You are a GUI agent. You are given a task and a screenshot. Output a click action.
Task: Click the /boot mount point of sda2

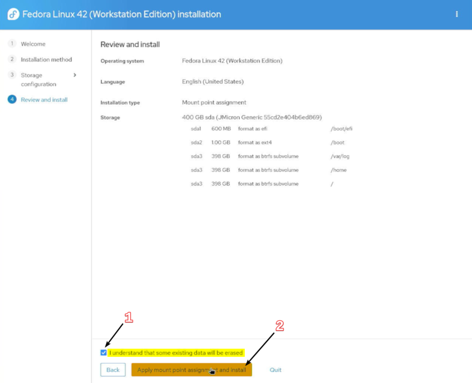[x=337, y=143]
